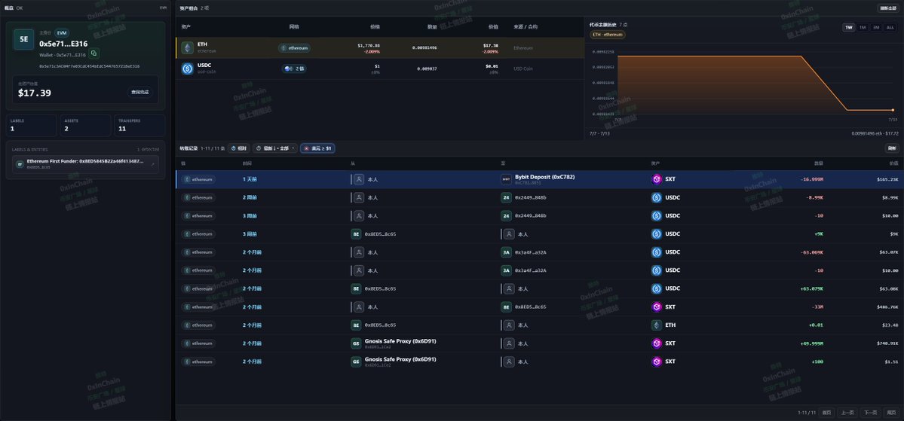Screen dimensions: 904x421
Task: Click SXT icon in the $1.51 row
Action: (x=656, y=362)
